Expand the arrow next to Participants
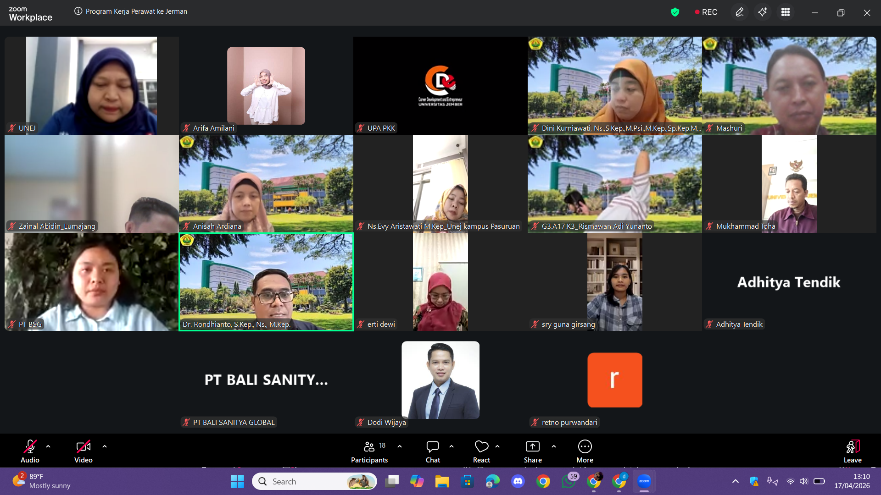881x495 pixels. click(400, 446)
